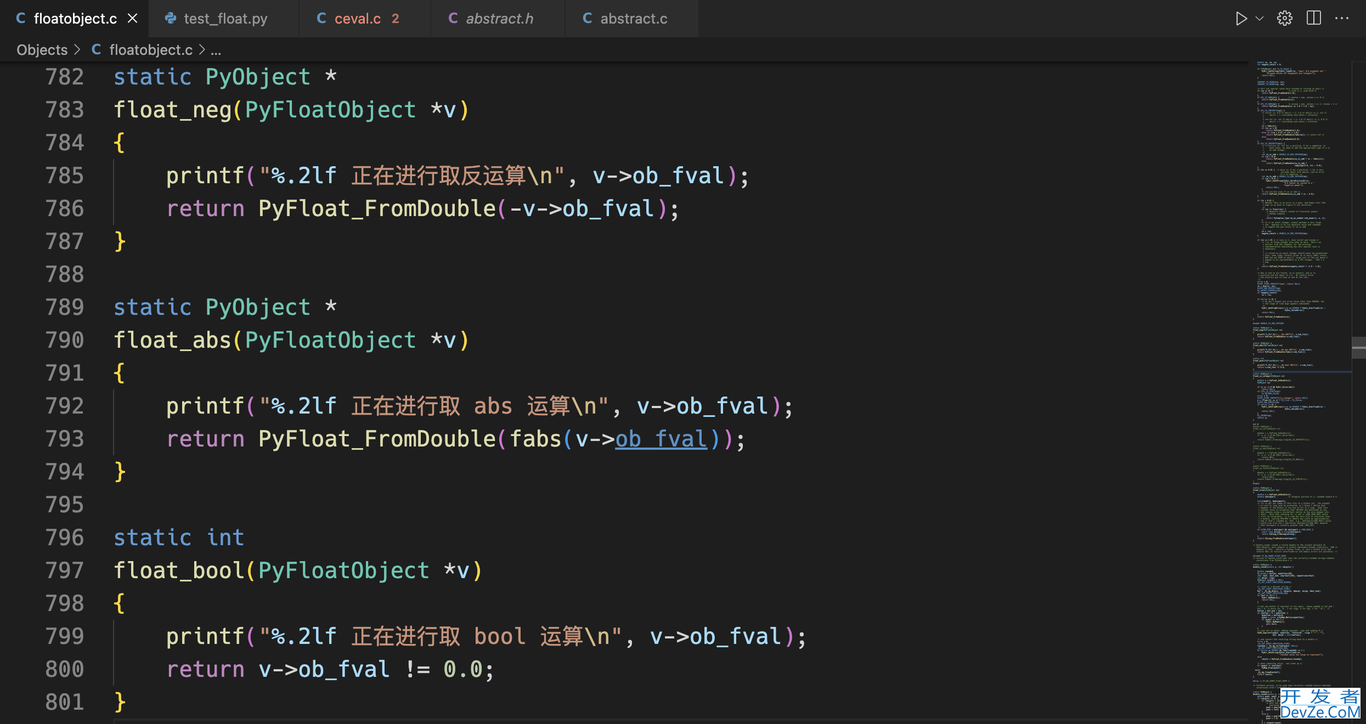Open the settings gear icon in editor toolbar
This screenshot has height=724, width=1366.
(1284, 19)
